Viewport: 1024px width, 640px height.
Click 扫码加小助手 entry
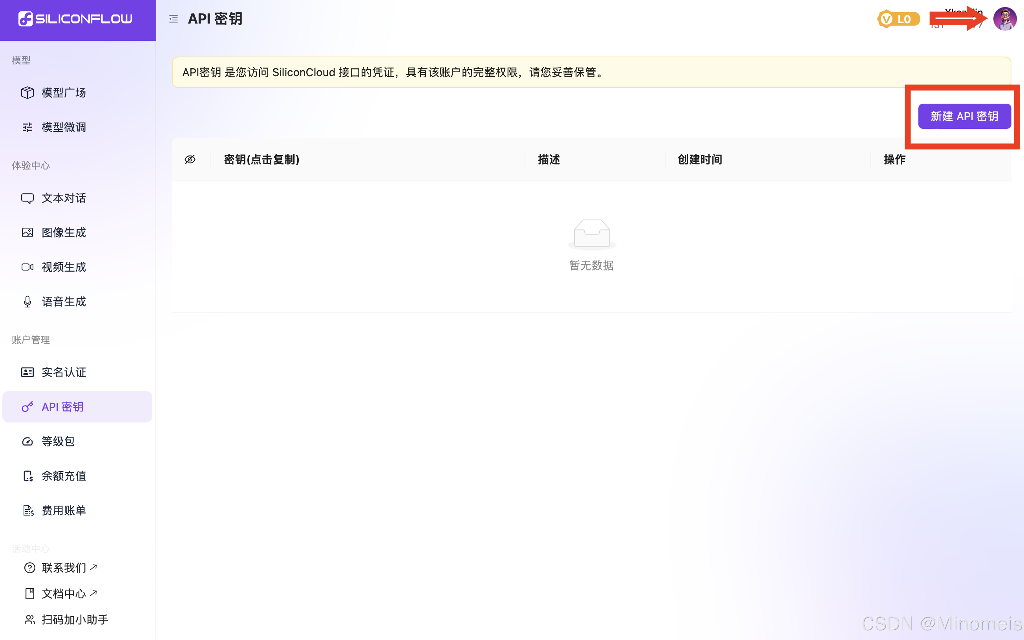[x=75, y=620]
